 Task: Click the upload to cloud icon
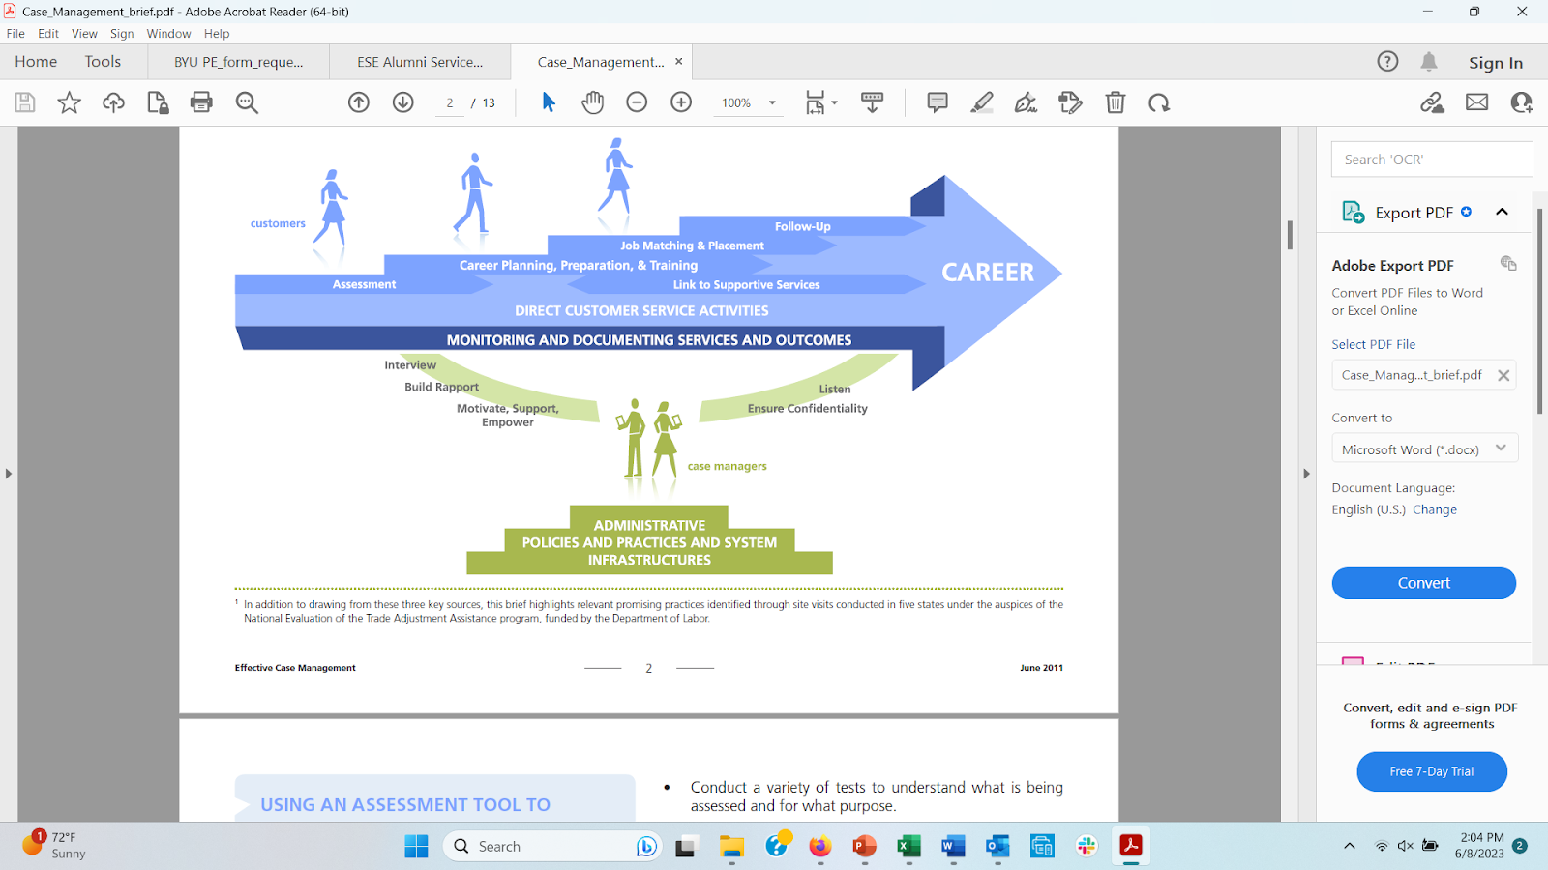click(113, 102)
